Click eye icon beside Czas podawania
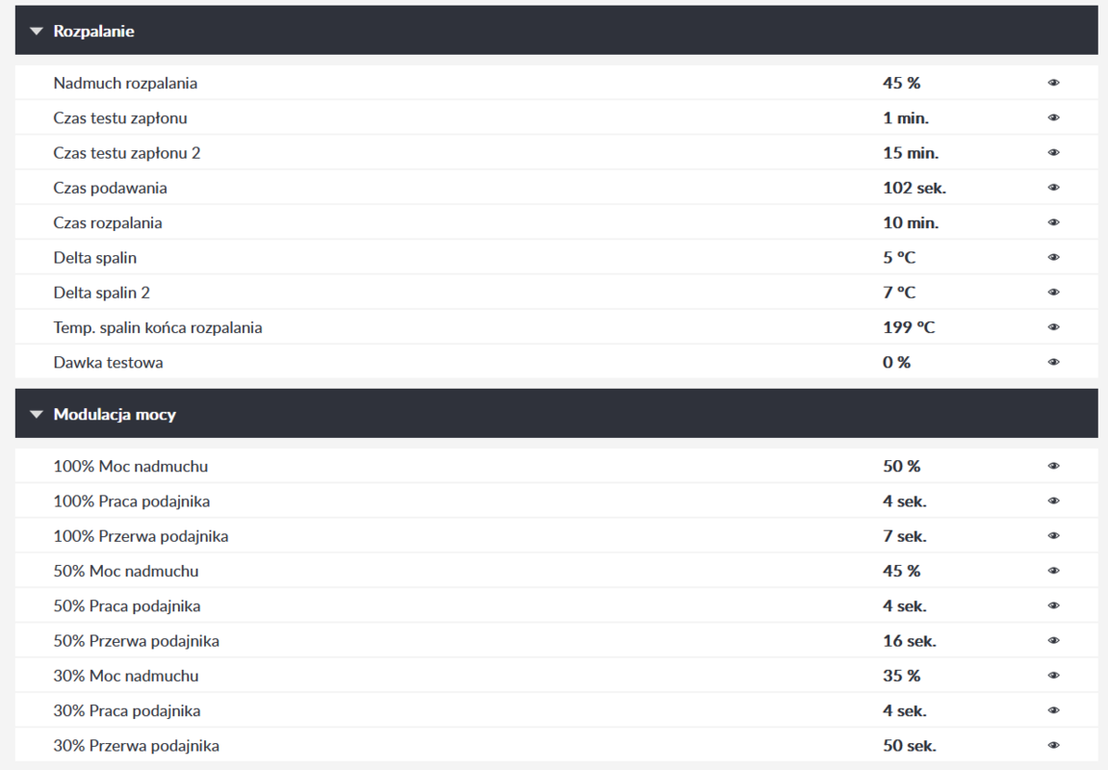Viewport: 1108px width, 770px height. pyautogui.click(x=1053, y=188)
